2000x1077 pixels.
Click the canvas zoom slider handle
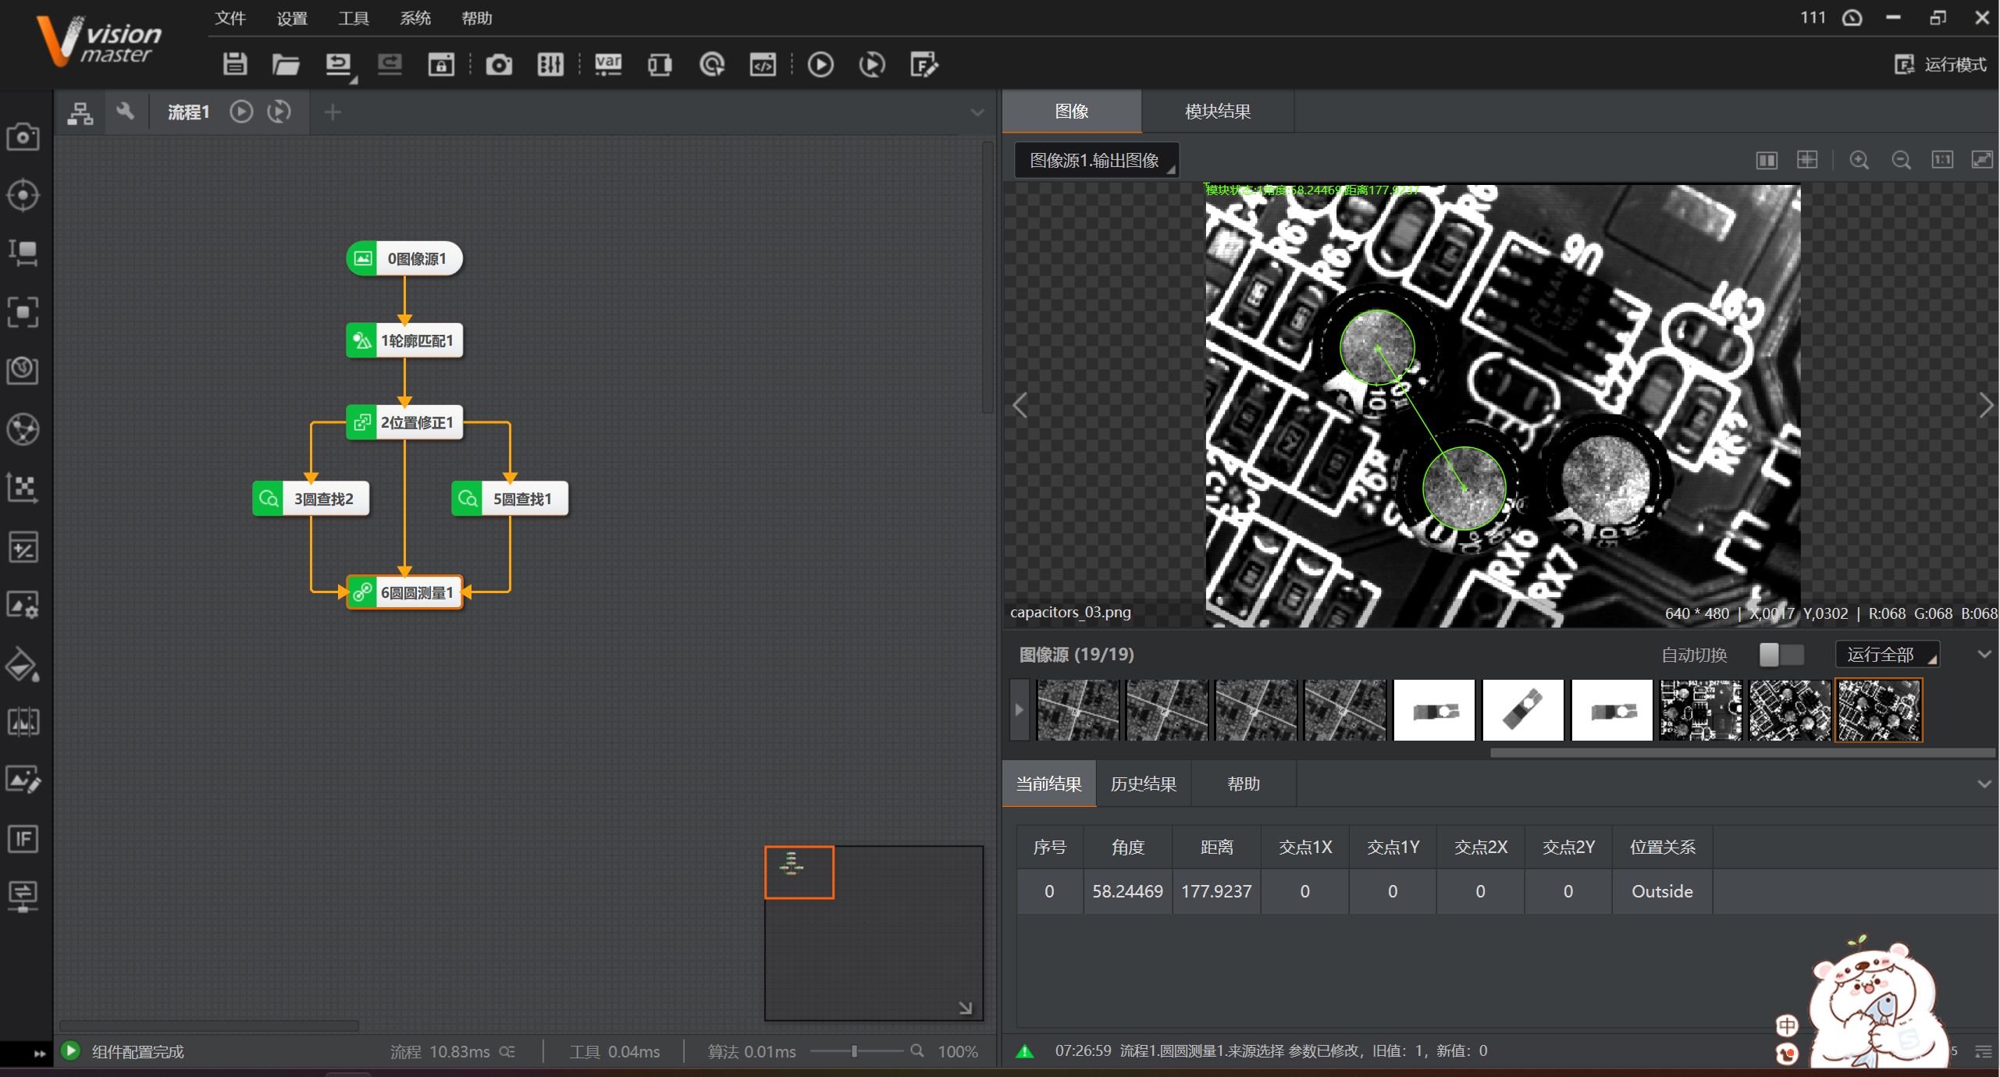[x=855, y=1051]
